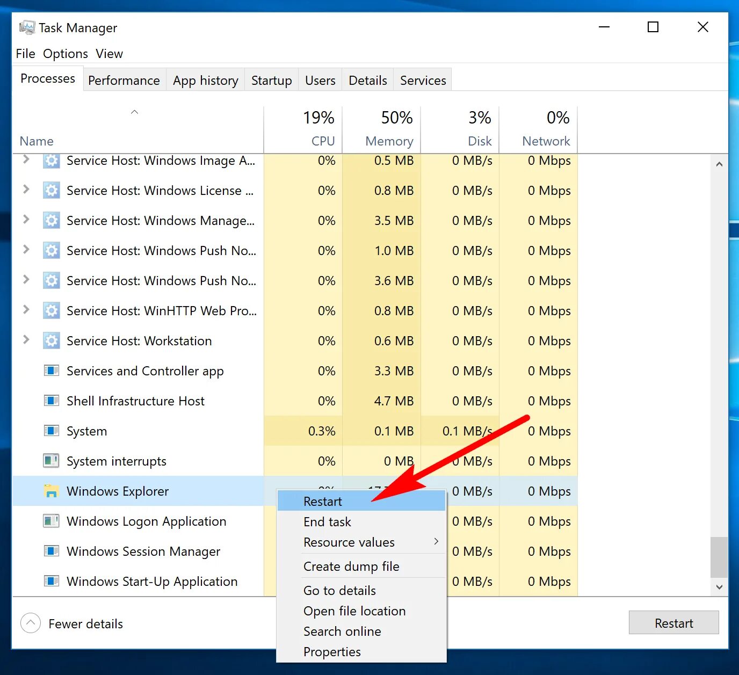Choose Go to details in context menu
Image resolution: width=739 pixels, height=675 pixels.
[361, 590]
